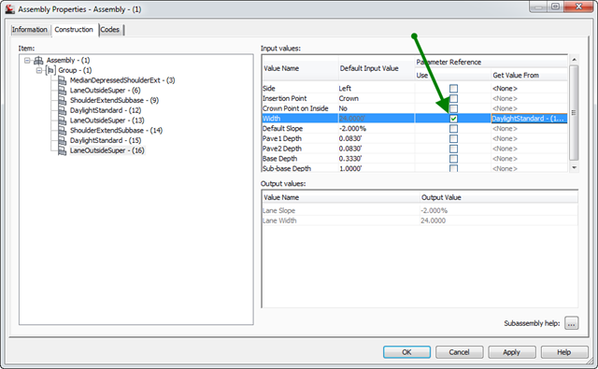Open Subassembly help with the ellipsis button
The width and height of the screenshot is (598, 369).
(571, 323)
